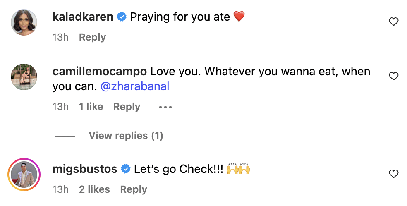Open more options on camillemocampo's comment
This screenshot has width=407, height=206.
pos(165,107)
